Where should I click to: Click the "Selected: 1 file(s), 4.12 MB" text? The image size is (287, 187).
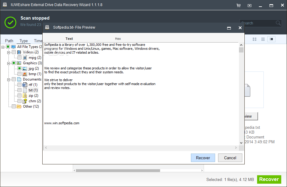coord(230,179)
